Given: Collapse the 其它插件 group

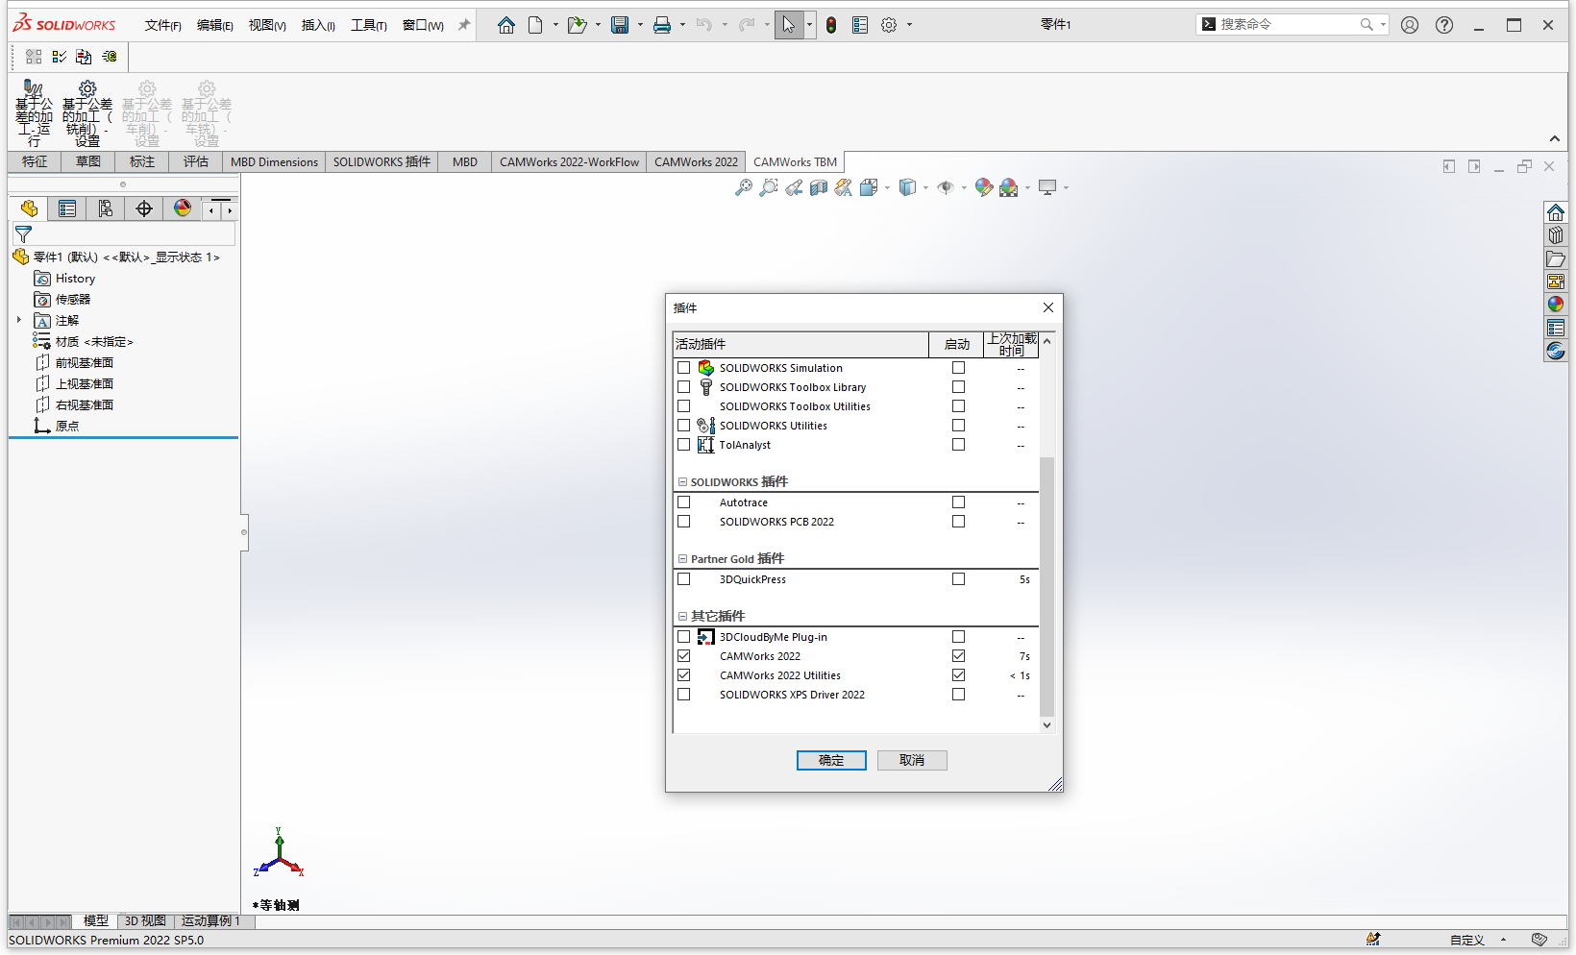Looking at the screenshot, I should coord(683,617).
